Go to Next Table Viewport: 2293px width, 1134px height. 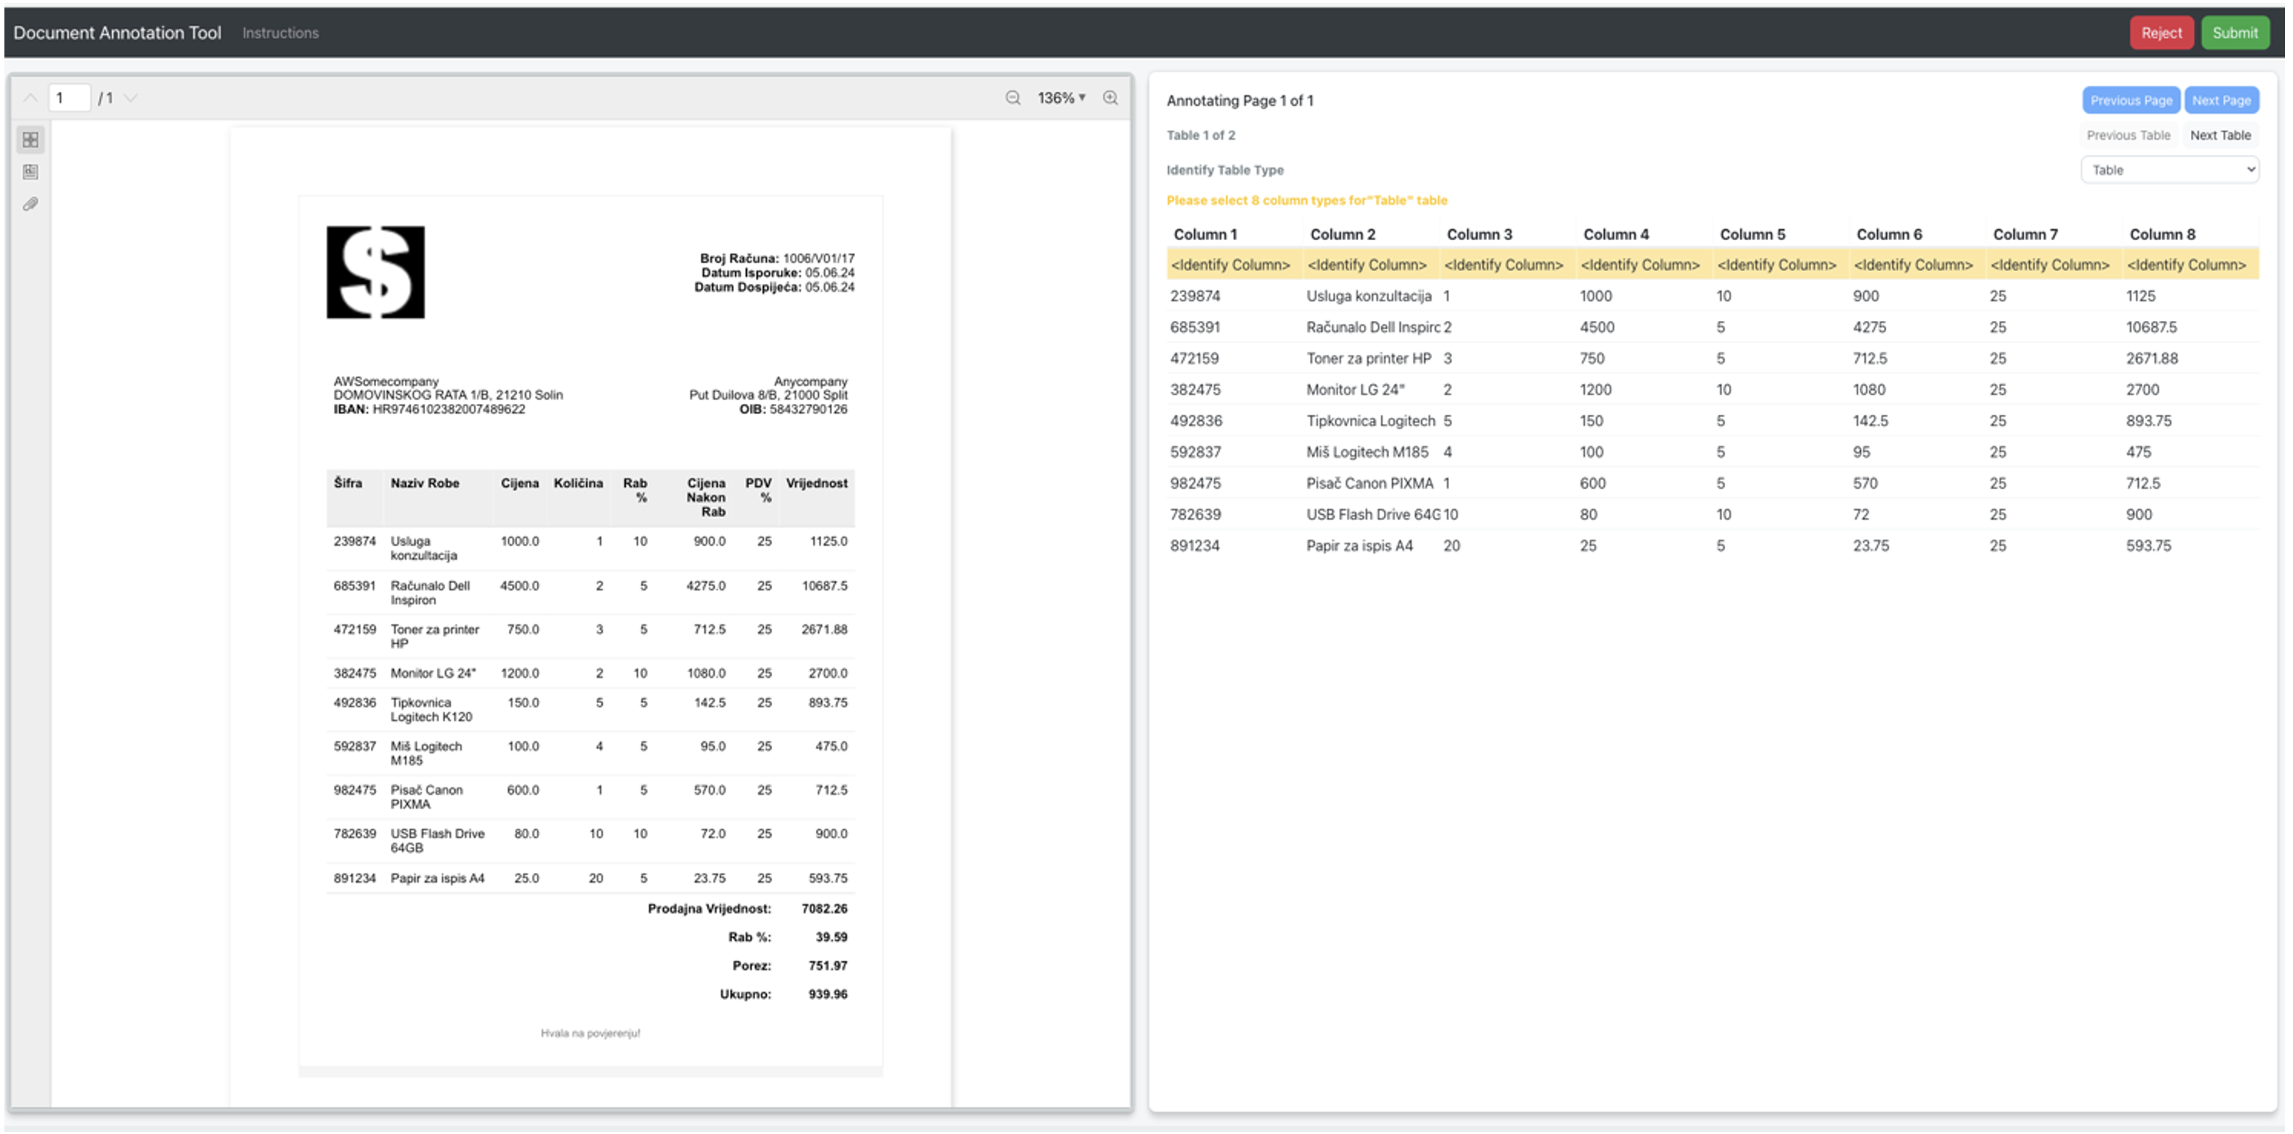pyautogui.click(x=2220, y=135)
